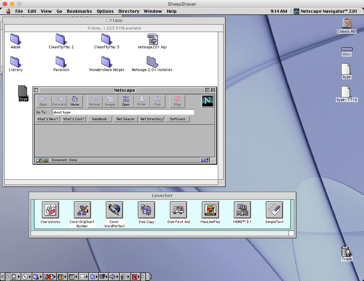Open the Directory menu
Image resolution: width=364 pixels, height=281 pixels.
coord(129,11)
